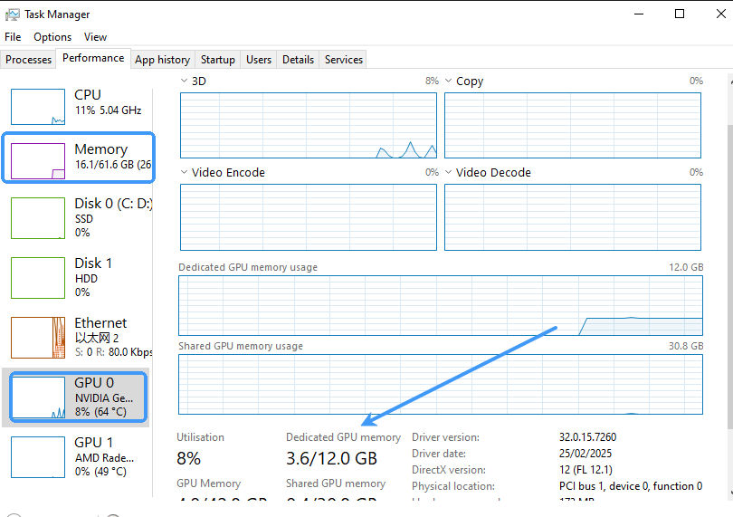Open the Video Decode engine dropdown
The height and width of the screenshot is (517, 733).
point(449,173)
